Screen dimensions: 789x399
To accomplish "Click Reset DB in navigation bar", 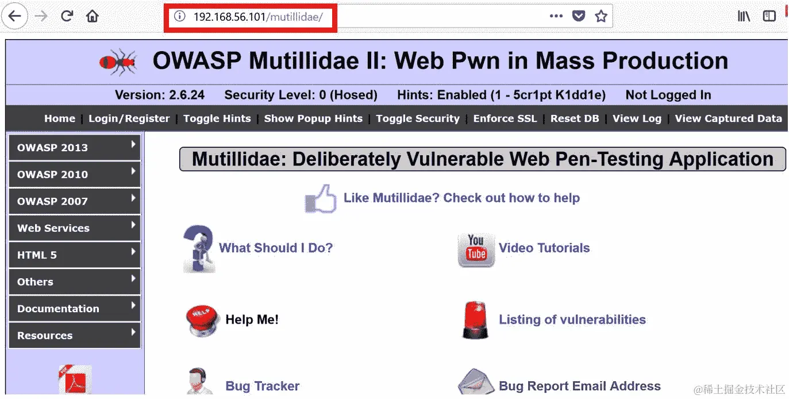I will tap(575, 118).
